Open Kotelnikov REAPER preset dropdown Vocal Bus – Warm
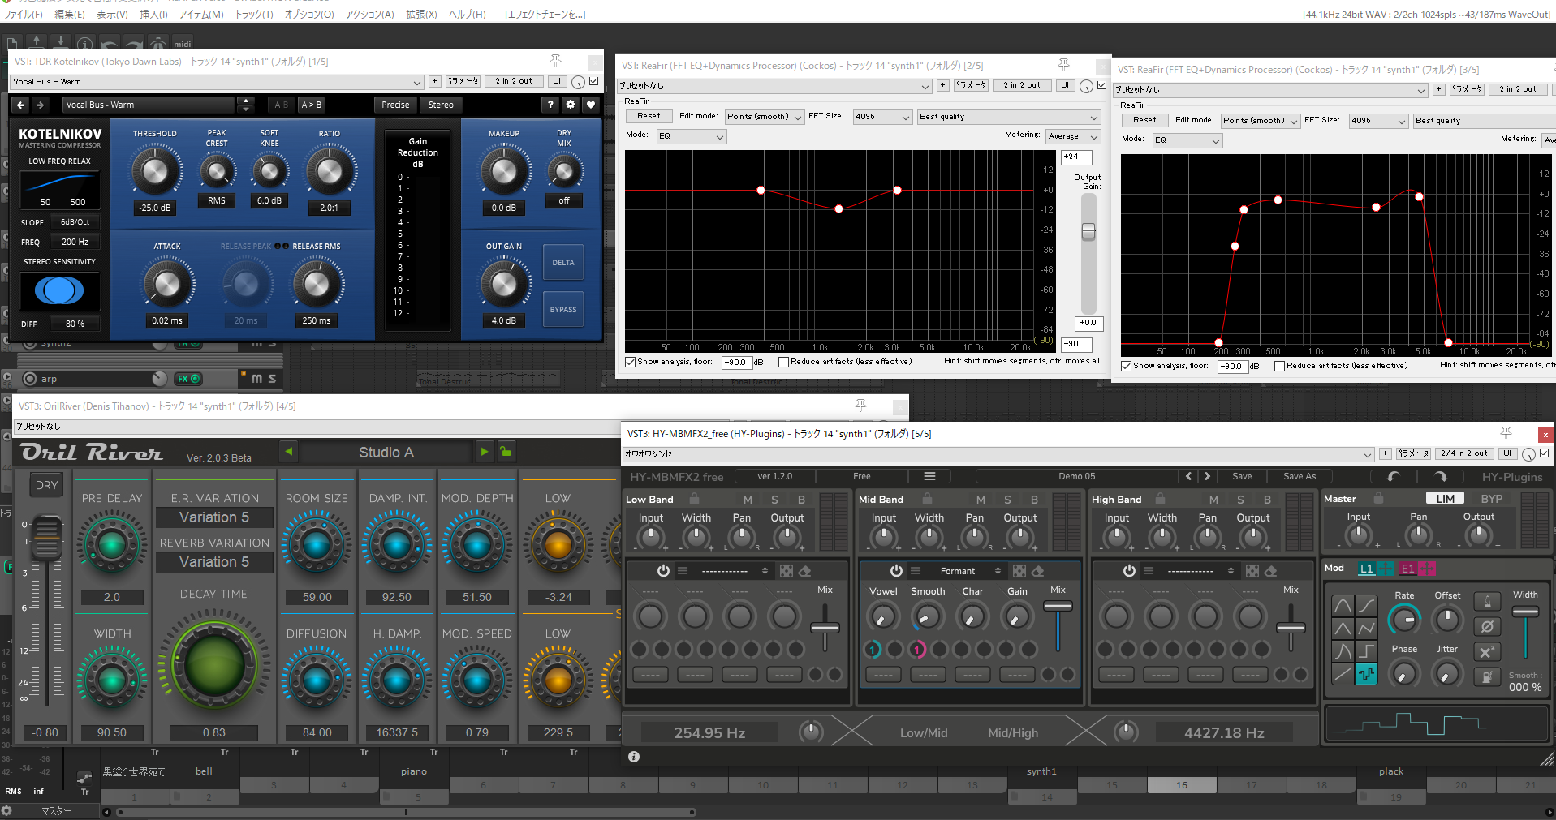The height and width of the screenshot is (820, 1556). (x=217, y=82)
